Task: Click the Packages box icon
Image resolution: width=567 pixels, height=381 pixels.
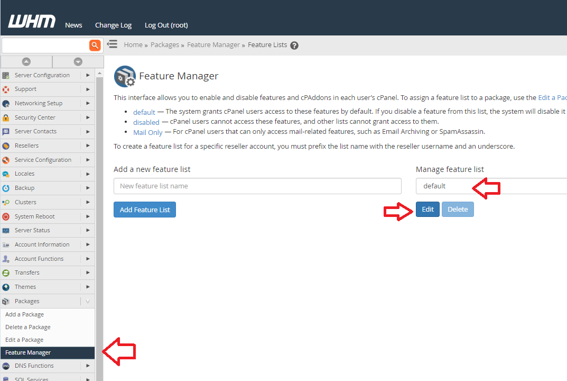Action: click(x=6, y=301)
